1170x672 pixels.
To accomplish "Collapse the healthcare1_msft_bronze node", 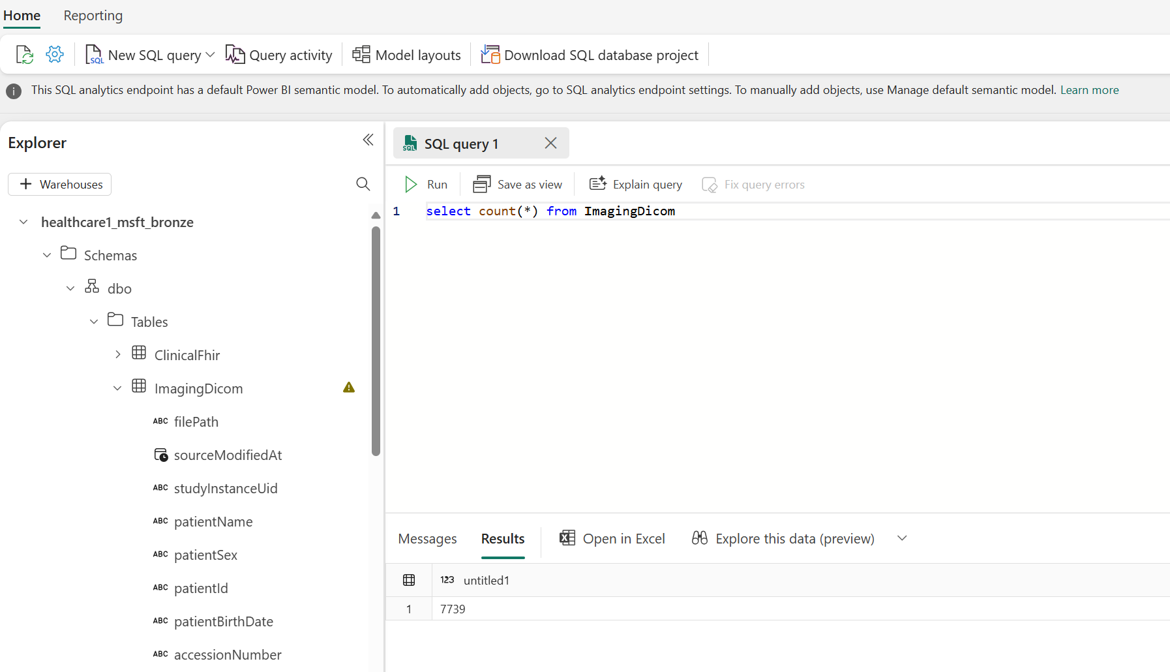I will tap(23, 222).
